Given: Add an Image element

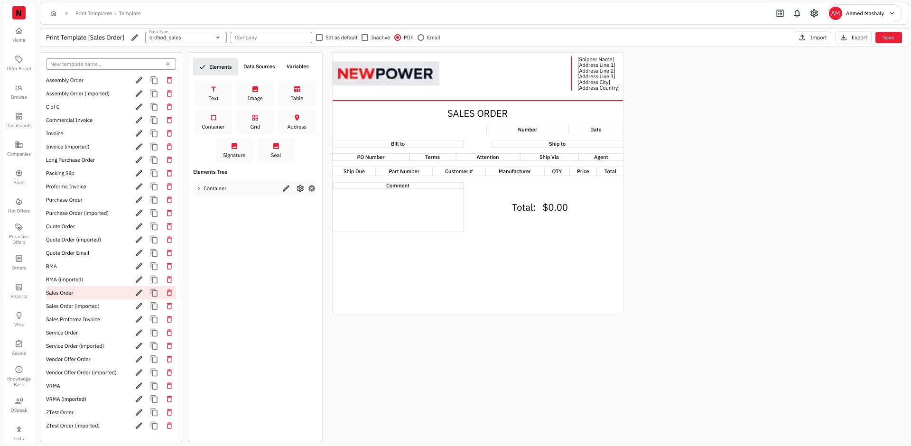Looking at the screenshot, I should [x=255, y=93].
